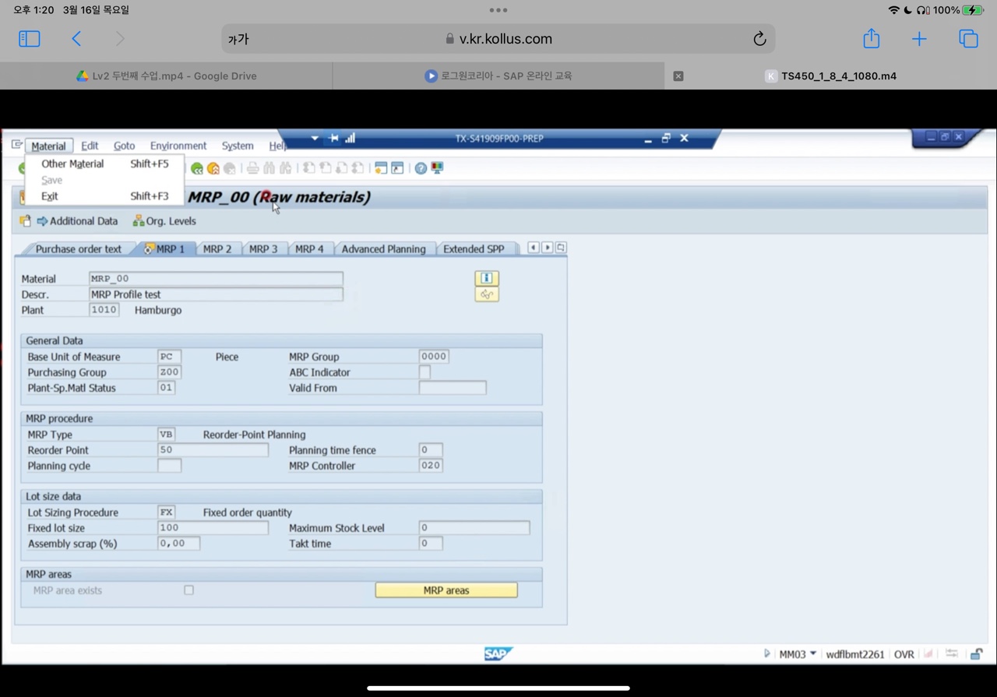Click the Customize Local Layout monitor icon
This screenshot has height=697, width=997.
click(x=437, y=168)
